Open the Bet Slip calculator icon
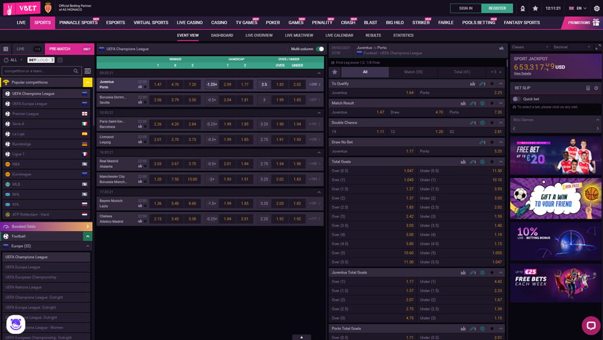Image resolution: width=603 pixels, height=340 pixels. point(588,88)
